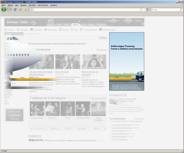Select the Афиша tab in Mail.ru header
Viewport: 184px width, 153px height.
pyautogui.click(x=75, y=25)
